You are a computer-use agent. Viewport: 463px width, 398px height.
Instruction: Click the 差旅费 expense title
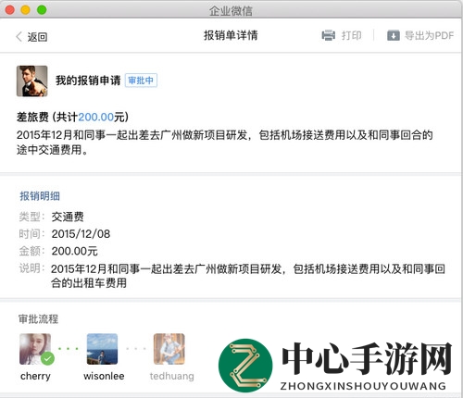(32, 117)
